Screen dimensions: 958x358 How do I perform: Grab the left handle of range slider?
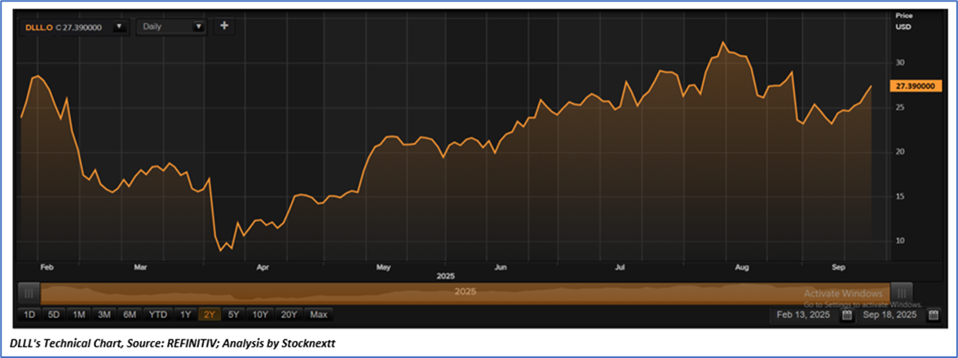coord(29,294)
